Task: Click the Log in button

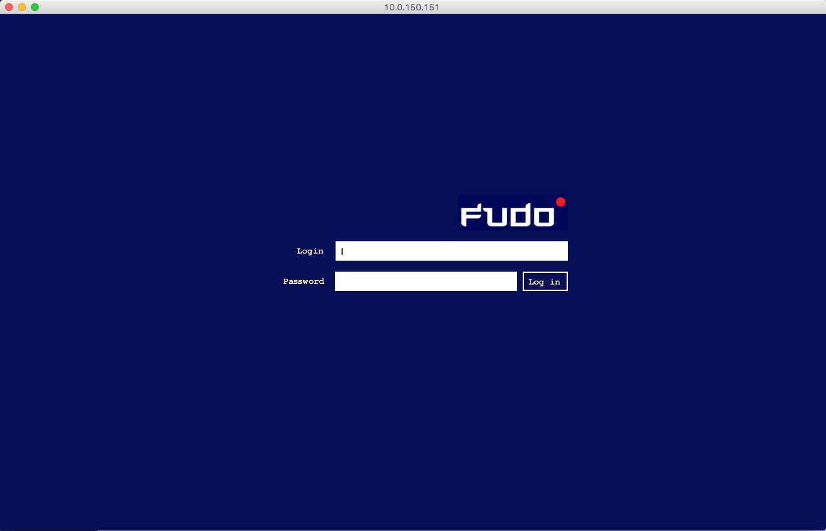Action: (x=545, y=281)
